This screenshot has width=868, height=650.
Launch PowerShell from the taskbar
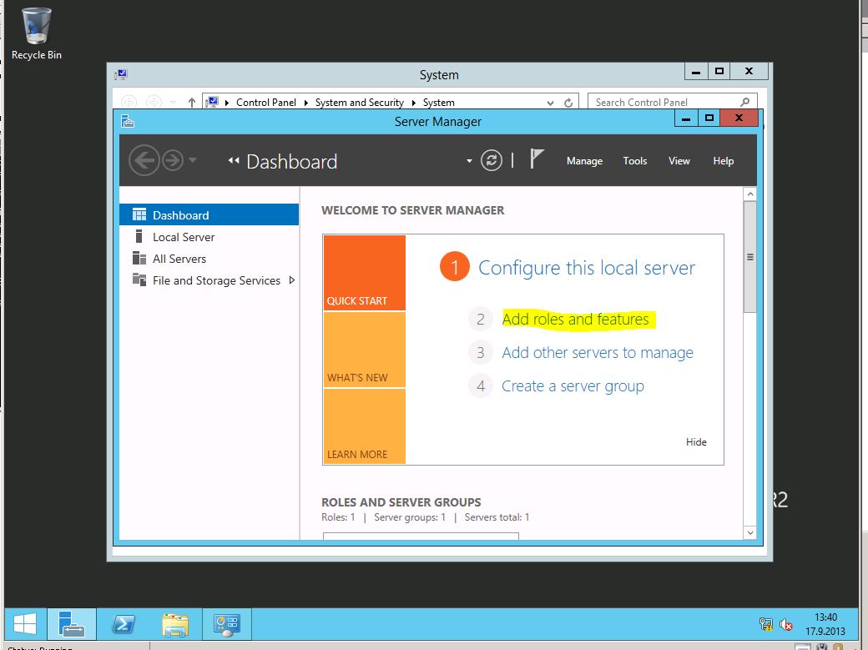[124, 624]
